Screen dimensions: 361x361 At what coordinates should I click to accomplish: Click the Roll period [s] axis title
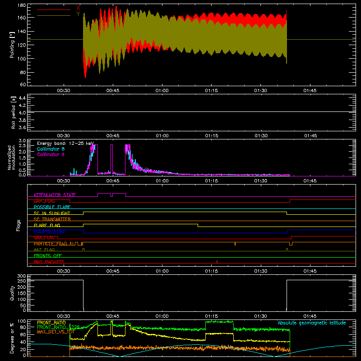point(14,112)
